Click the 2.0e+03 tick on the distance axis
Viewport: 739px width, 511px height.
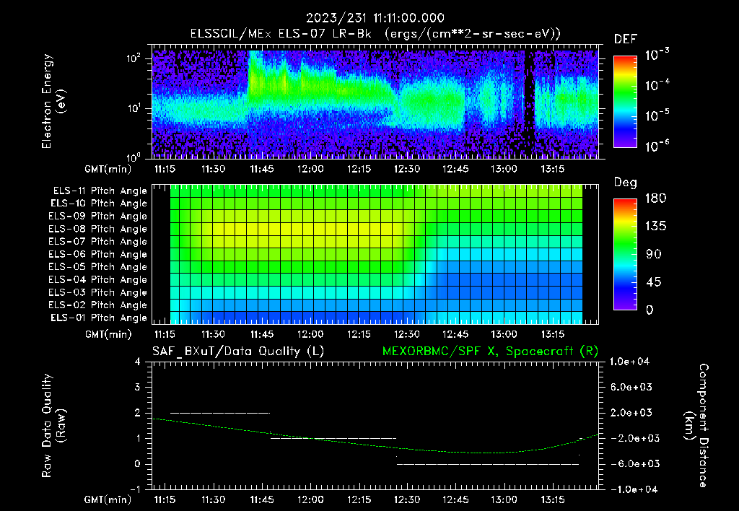coord(631,413)
